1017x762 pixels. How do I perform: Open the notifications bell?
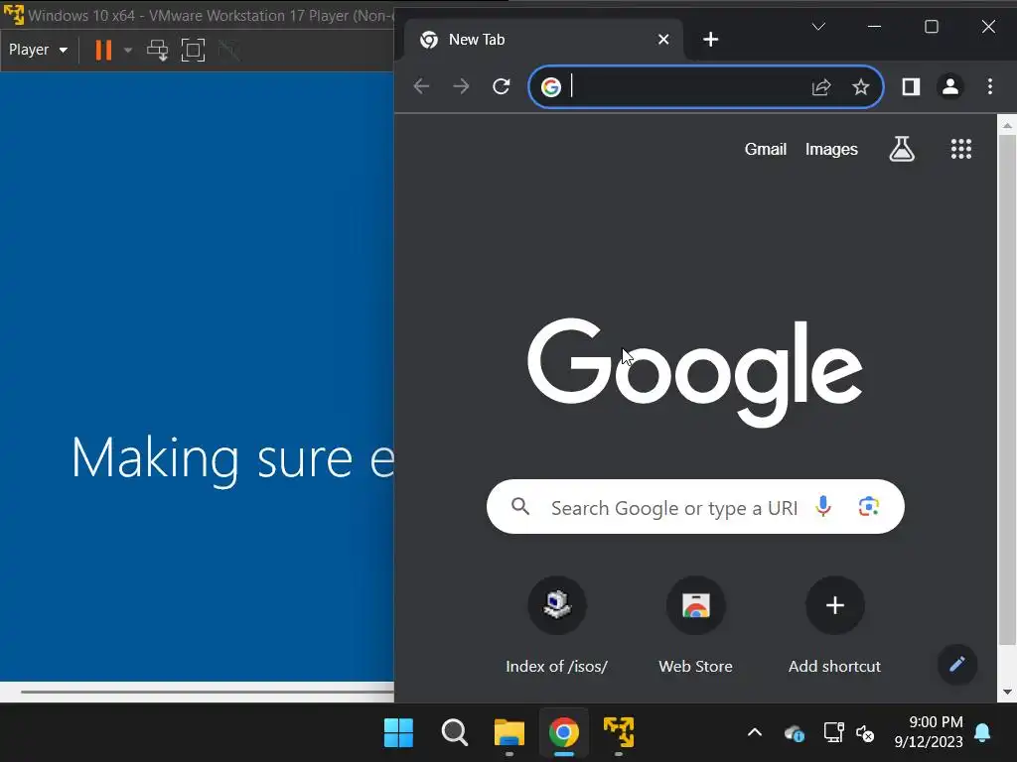pos(982,733)
